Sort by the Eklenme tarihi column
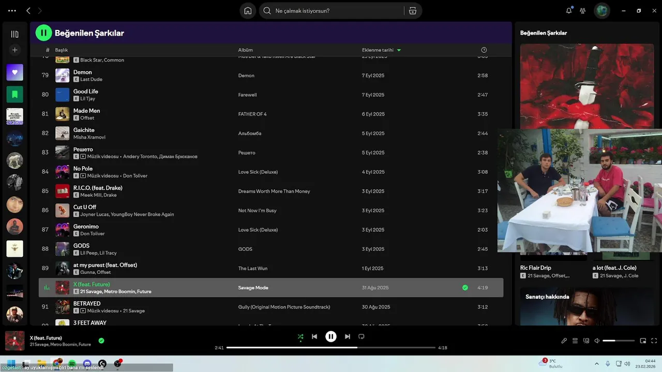 (381, 50)
